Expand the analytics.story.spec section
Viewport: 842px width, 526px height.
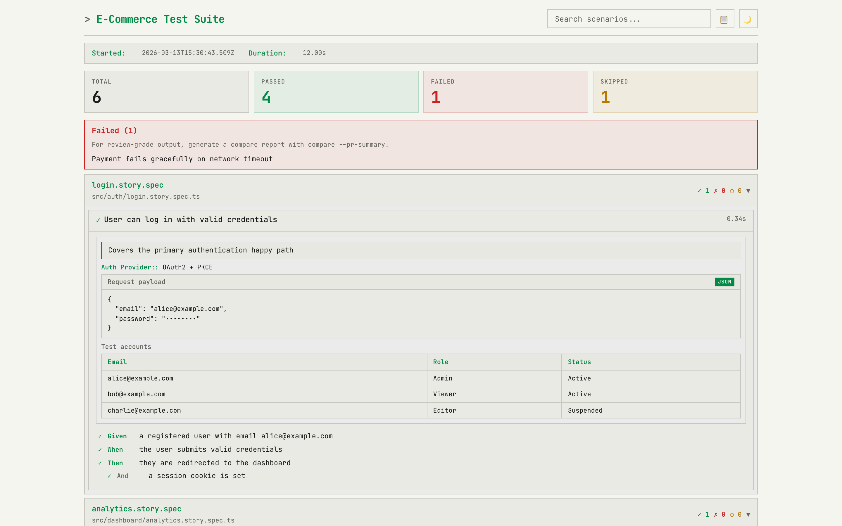(x=748, y=515)
